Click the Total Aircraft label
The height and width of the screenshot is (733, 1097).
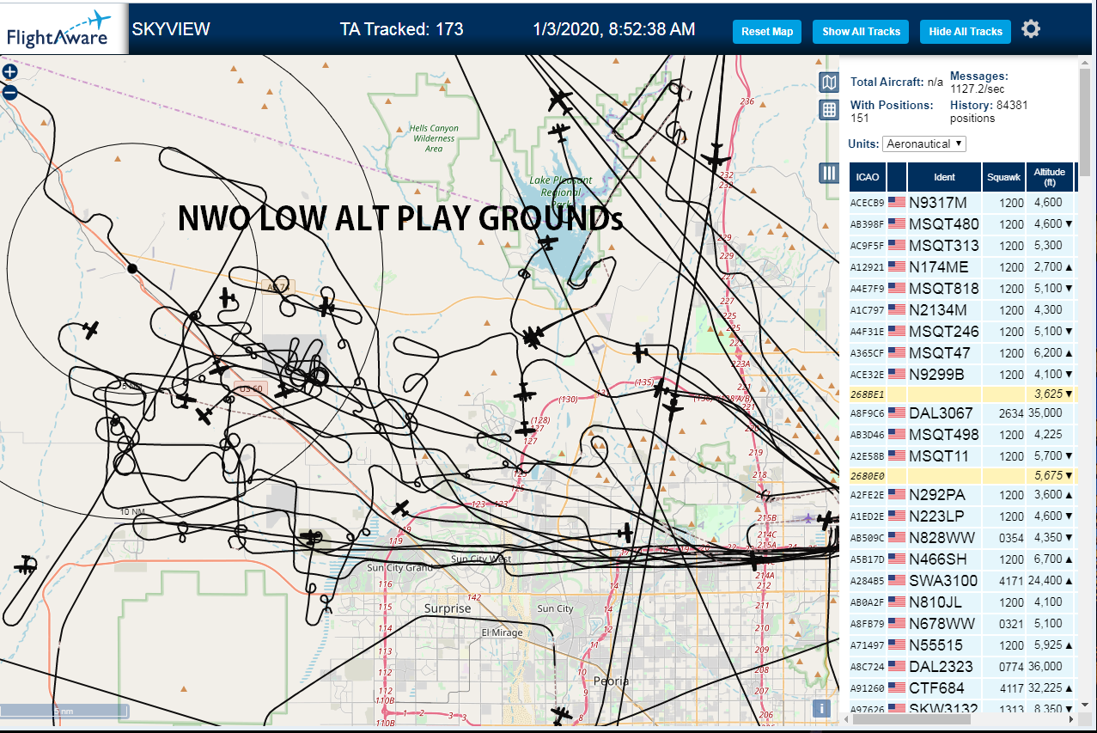[x=887, y=82]
